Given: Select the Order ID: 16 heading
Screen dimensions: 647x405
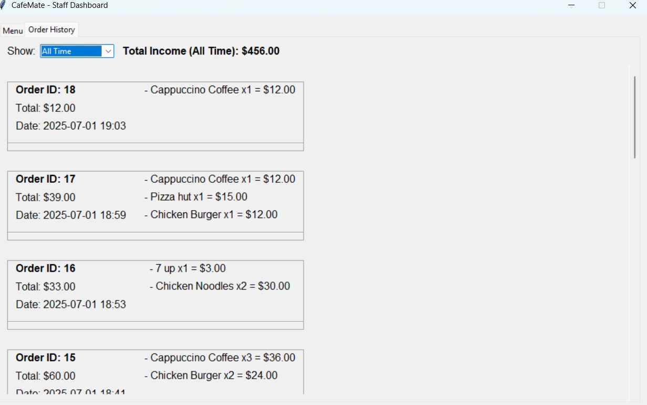Looking at the screenshot, I should pos(46,268).
